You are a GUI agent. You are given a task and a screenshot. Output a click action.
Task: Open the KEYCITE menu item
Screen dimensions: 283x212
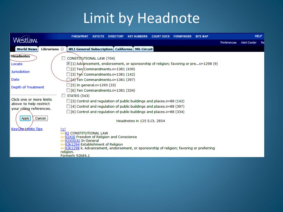(x=98, y=36)
